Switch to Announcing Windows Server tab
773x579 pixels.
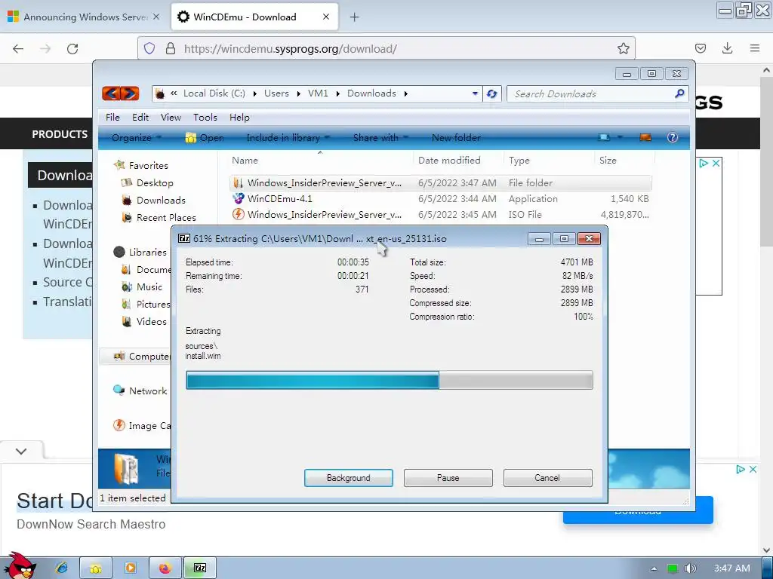pos(84,17)
